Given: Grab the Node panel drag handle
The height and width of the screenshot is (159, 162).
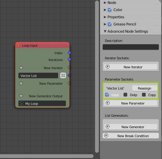Looking at the screenshot, I should click(157, 3).
